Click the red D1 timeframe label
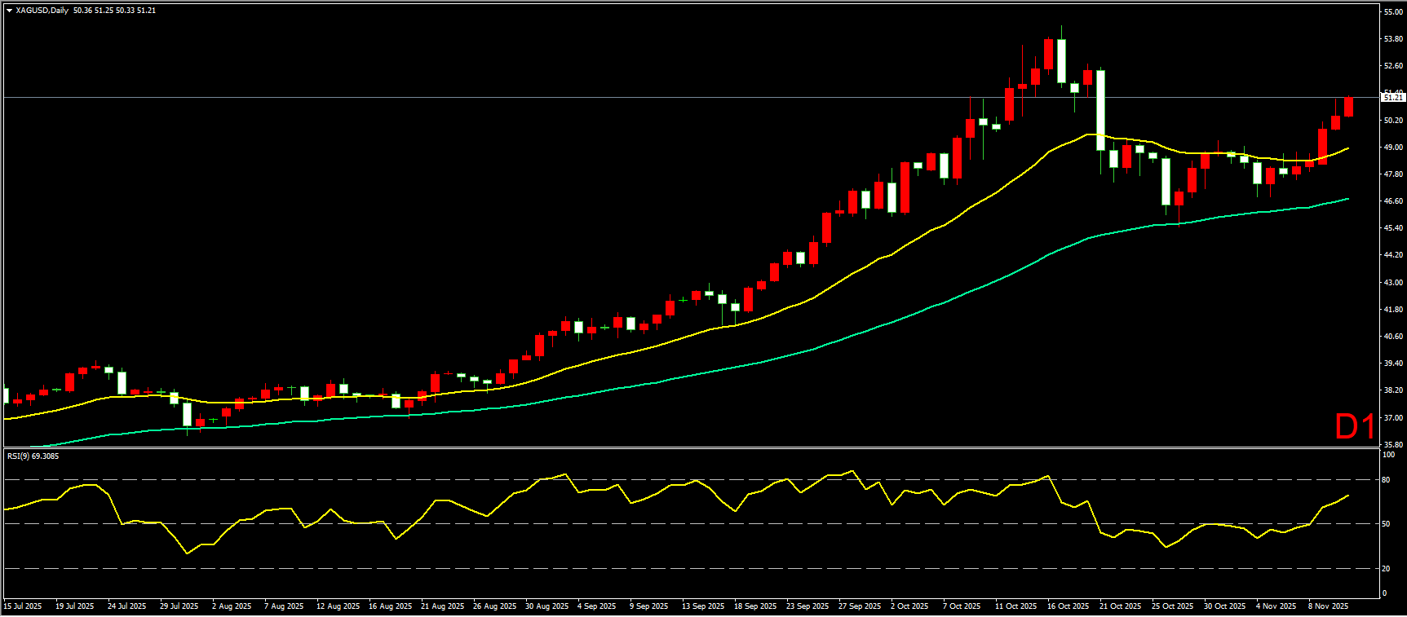The width and height of the screenshot is (1407, 617). [x=1355, y=426]
